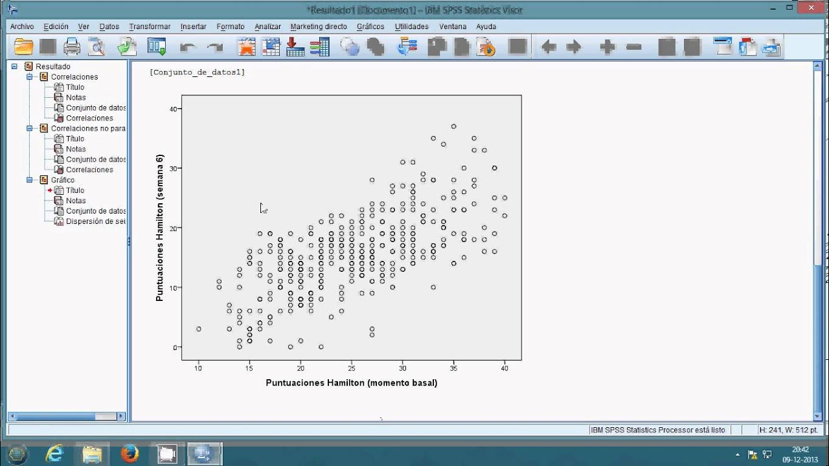This screenshot has width=829, height=466.
Task: Show hidden icons in system tray
Action: coord(738,454)
